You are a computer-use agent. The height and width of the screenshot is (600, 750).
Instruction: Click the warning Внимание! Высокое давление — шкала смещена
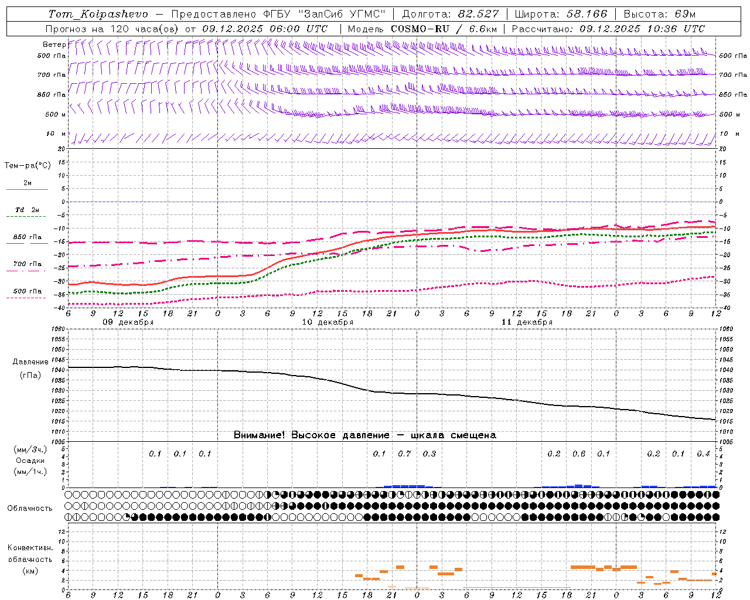364,435
